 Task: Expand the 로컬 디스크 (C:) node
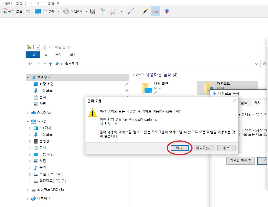click(30, 174)
